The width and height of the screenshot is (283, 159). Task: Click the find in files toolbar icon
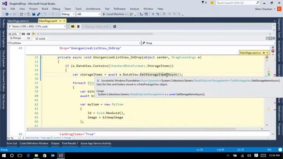(x=131, y=14)
